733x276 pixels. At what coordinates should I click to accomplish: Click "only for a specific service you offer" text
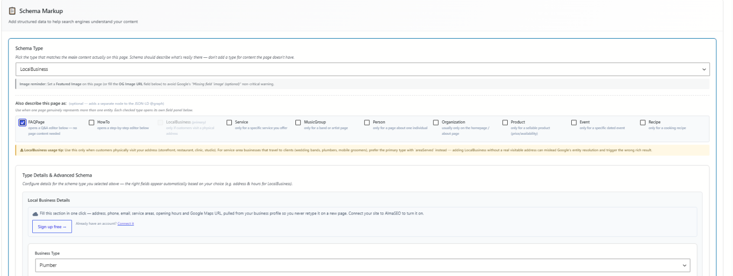[x=261, y=128]
